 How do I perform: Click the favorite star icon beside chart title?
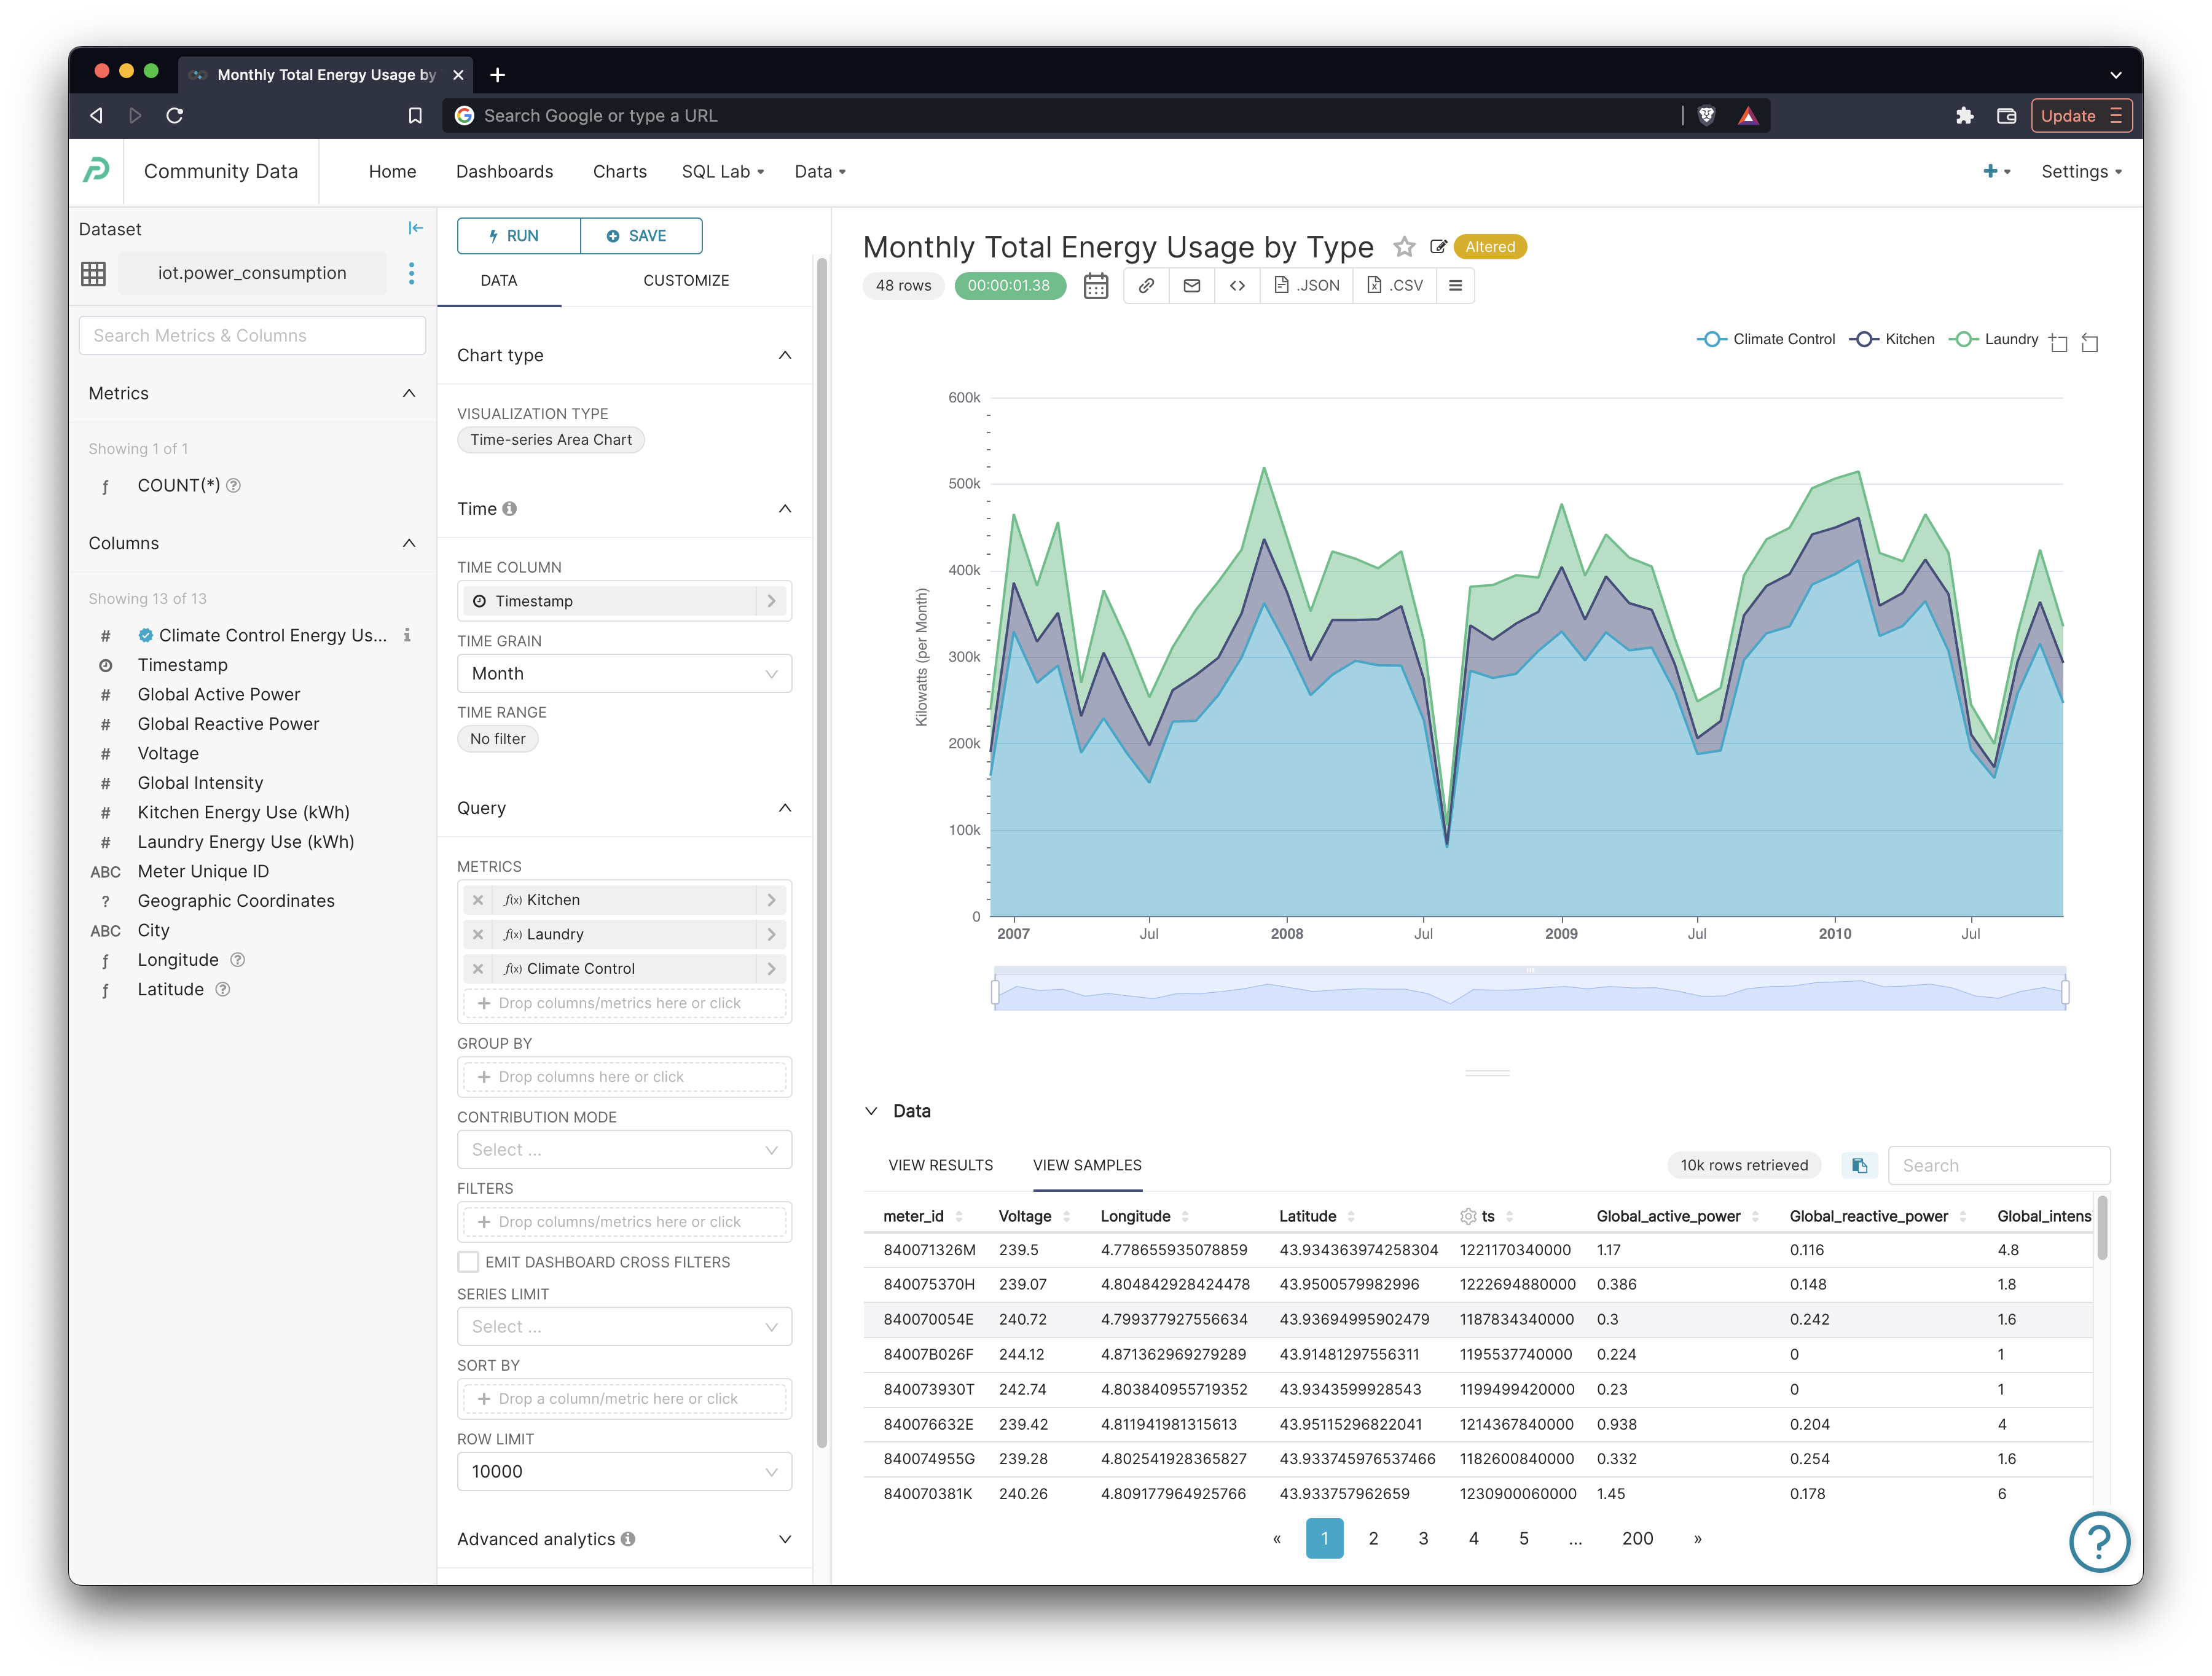[x=1404, y=247]
